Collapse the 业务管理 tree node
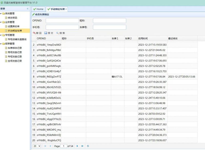The height and width of the screenshot is (150, 205). (x=1, y=22)
